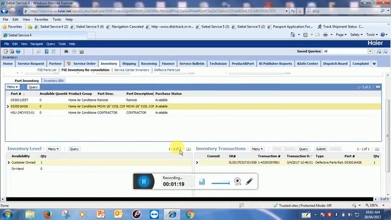Click the IE browser back button
Image resolution: width=391 pixels, height=220 pixels.
click(4, 11)
